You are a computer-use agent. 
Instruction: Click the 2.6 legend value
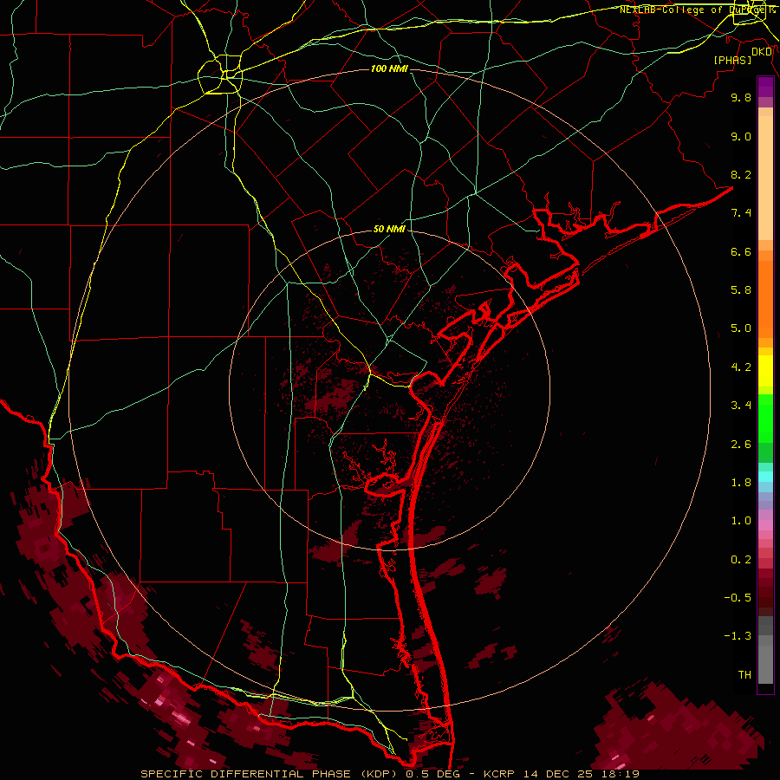741,445
